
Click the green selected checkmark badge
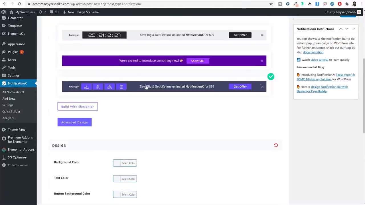(271, 77)
